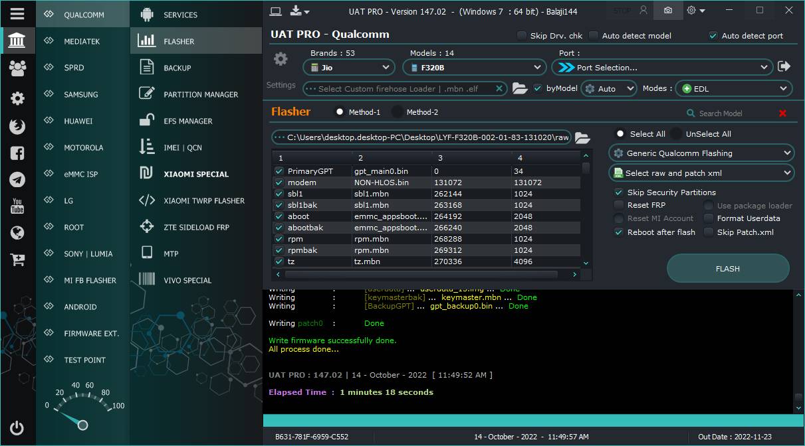Open the shopping cart icon
The height and width of the screenshot is (446, 805).
pos(17,260)
